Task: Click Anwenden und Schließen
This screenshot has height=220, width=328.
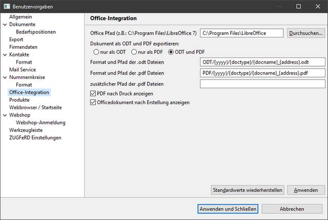Action: (228, 209)
